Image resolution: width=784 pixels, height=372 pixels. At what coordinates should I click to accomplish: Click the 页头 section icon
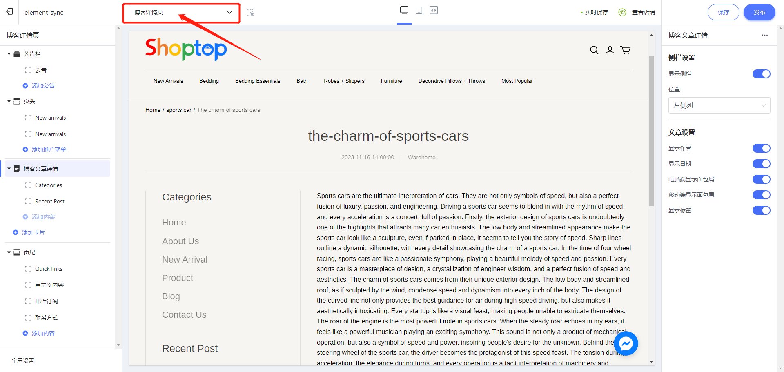17,101
